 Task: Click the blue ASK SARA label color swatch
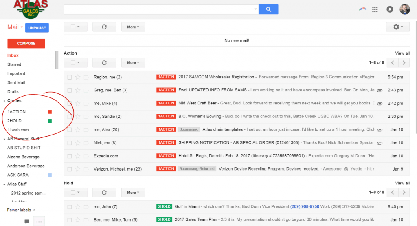tap(50, 175)
